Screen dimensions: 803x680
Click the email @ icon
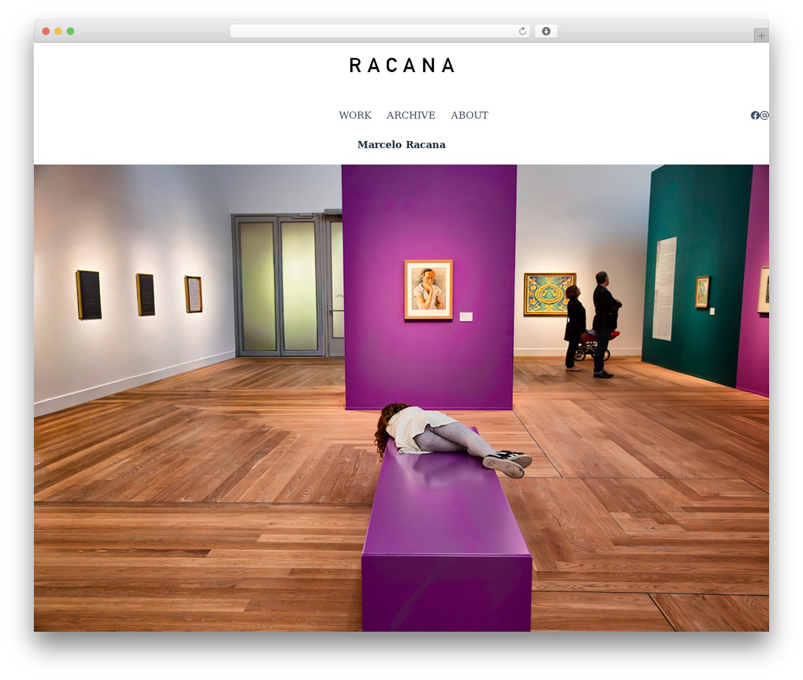tap(765, 115)
